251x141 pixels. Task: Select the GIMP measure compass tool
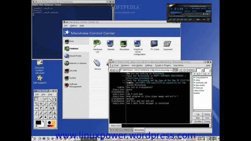(55, 117)
